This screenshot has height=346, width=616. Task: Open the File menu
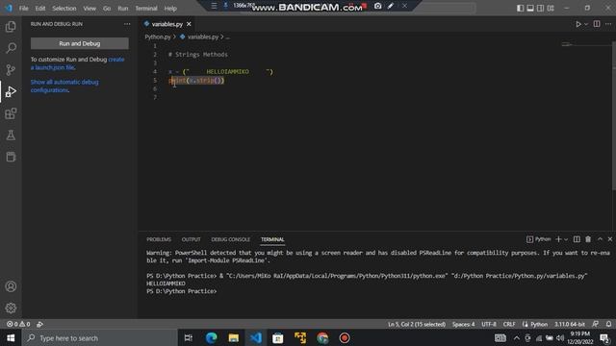23,9
